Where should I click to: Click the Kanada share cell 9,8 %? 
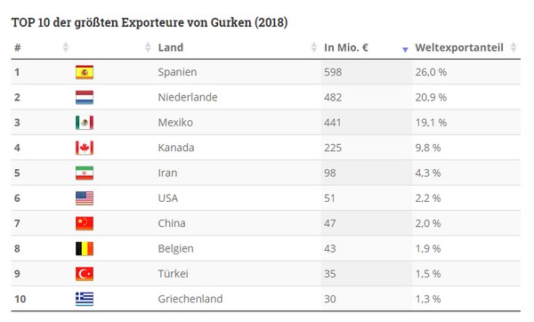[428, 148]
